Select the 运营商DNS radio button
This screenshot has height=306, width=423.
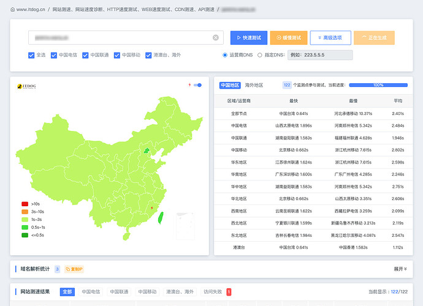[x=225, y=55]
